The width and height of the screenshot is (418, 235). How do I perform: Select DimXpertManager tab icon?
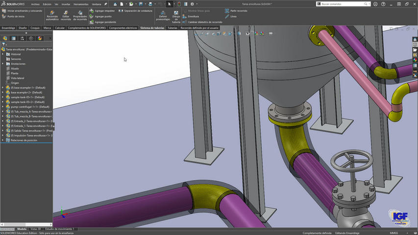pyautogui.click(x=31, y=38)
